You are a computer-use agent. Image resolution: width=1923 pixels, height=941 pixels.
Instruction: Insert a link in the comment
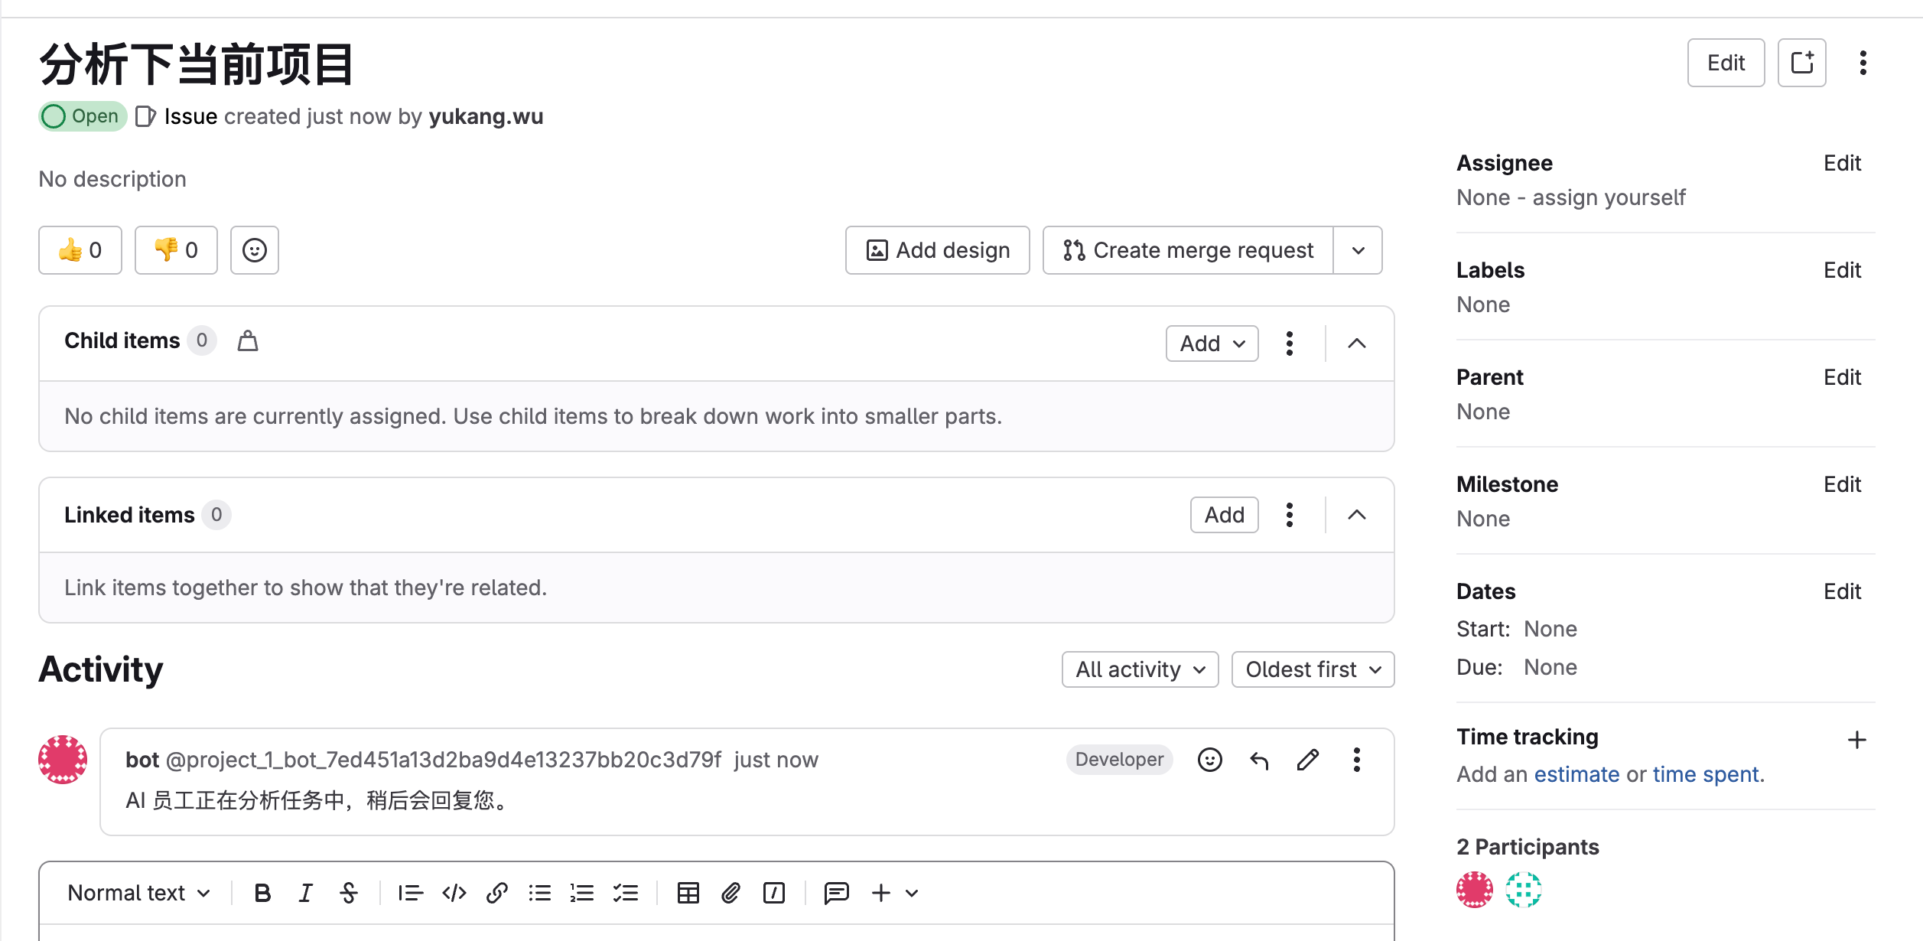[497, 893]
